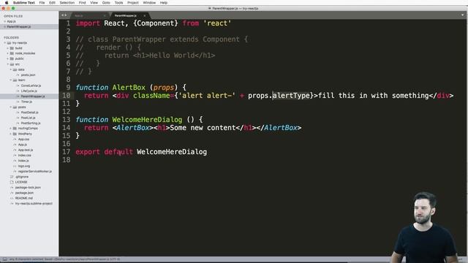Open index.css in the sidebar

coord(24,156)
